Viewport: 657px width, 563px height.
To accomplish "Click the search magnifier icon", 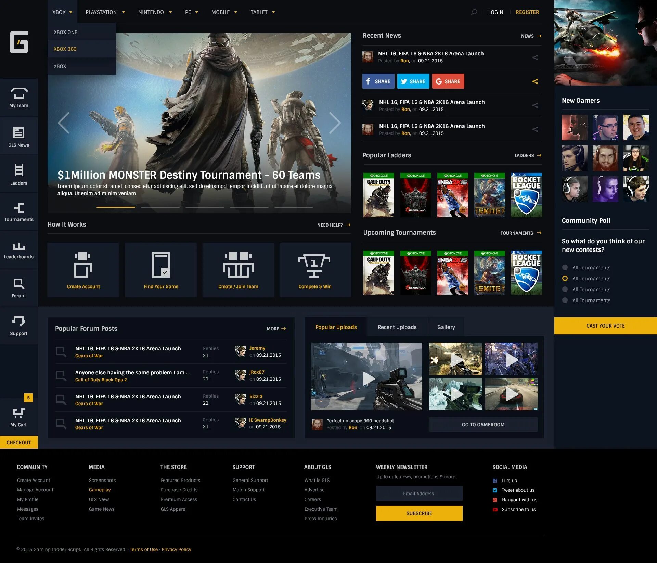I will (474, 12).
